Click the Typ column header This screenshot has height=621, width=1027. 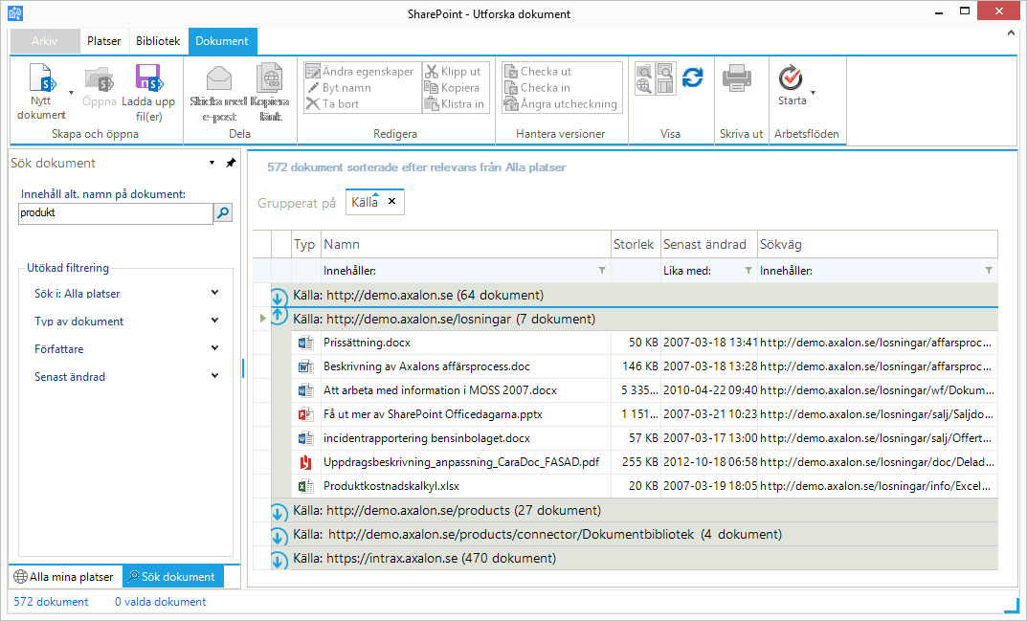click(304, 244)
